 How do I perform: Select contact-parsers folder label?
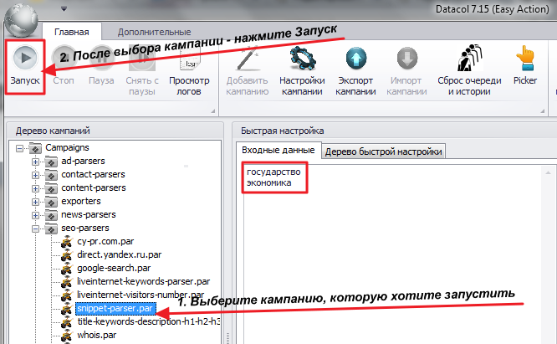[93, 174]
